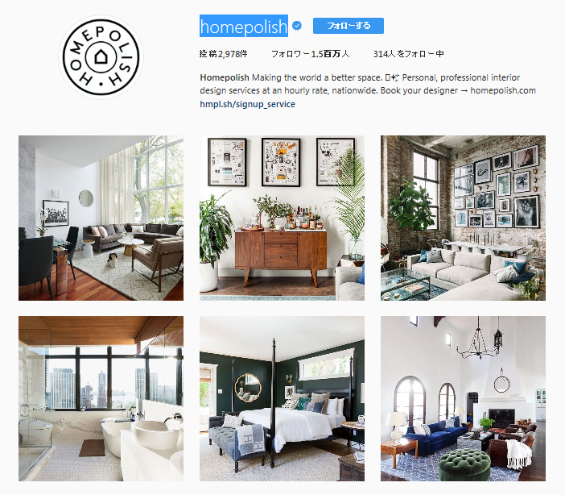Open the white room with blue sofa photo
Viewport: 565px width, 495px height.
(x=463, y=398)
